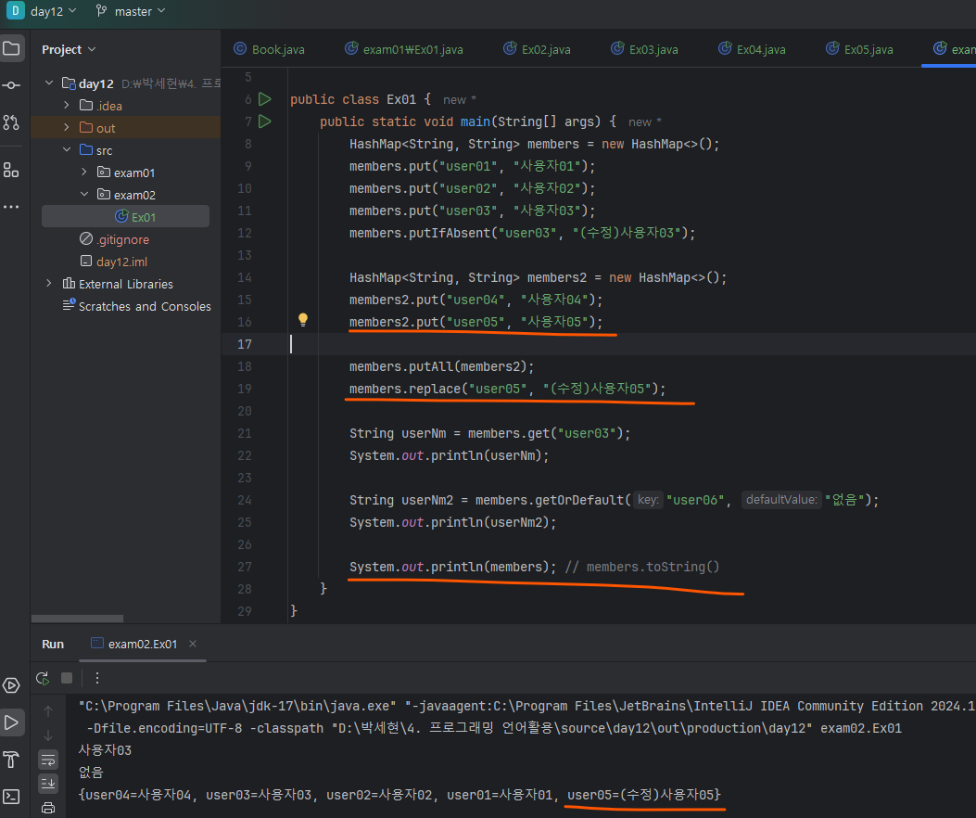The width and height of the screenshot is (976, 818).
Task: Click the project tree horizontal scrollbar
Action: (x=77, y=619)
